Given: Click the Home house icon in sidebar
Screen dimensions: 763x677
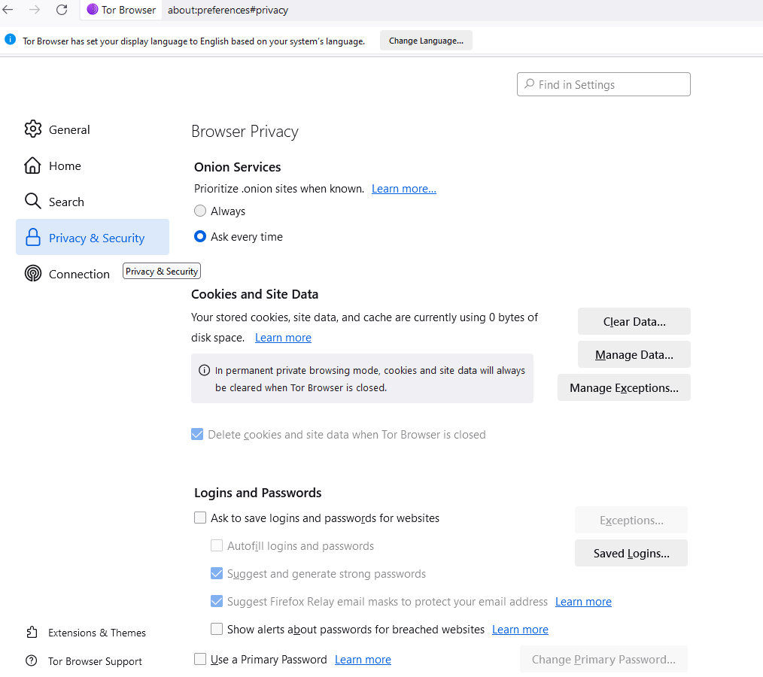Looking at the screenshot, I should [32, 165].
